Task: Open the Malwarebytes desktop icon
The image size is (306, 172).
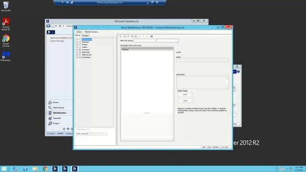Action: point(6,56)
